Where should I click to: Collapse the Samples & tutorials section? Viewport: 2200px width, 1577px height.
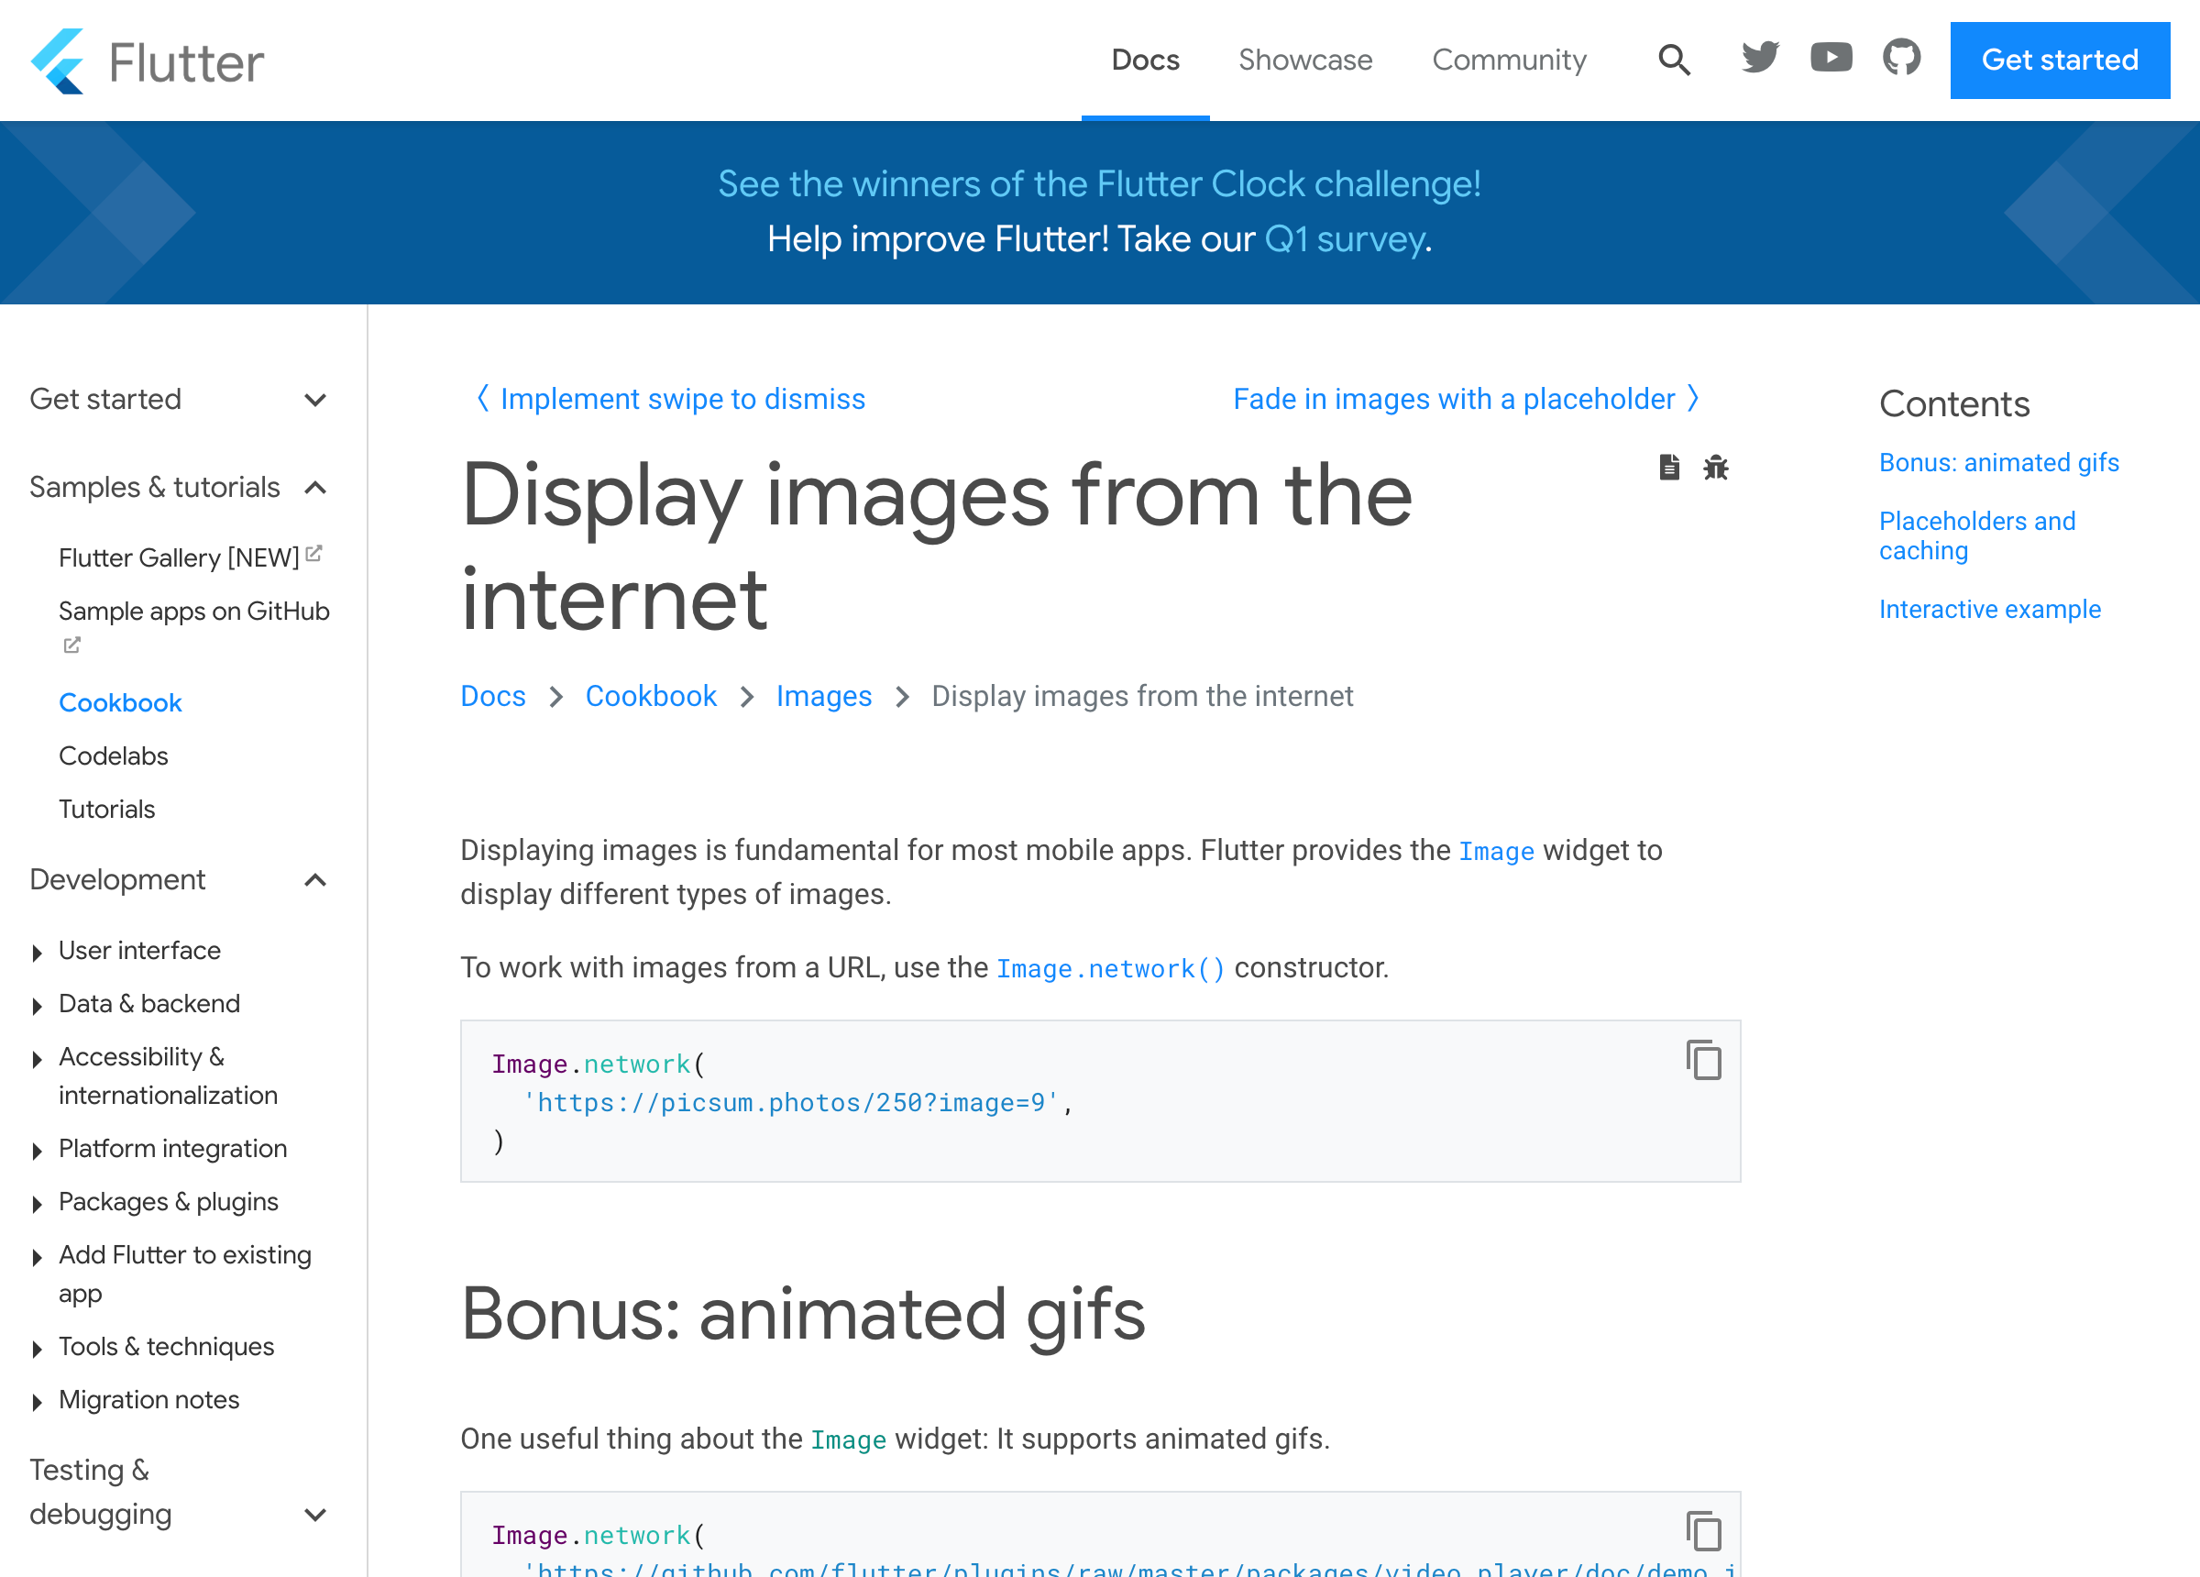[x=314, y=487]
